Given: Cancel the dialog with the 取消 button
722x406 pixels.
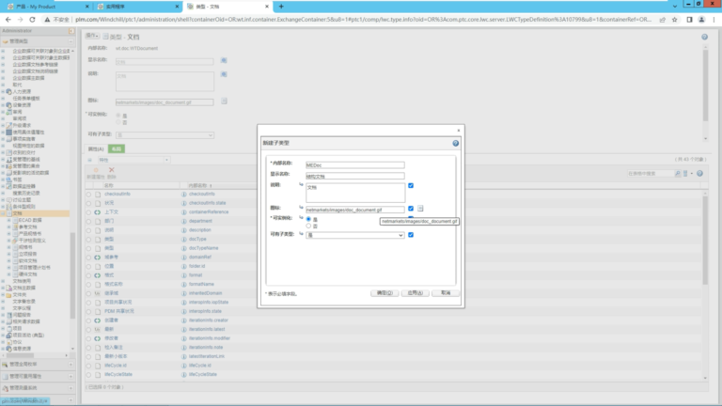Looking at the screenshot, I should tap(446, 293).
